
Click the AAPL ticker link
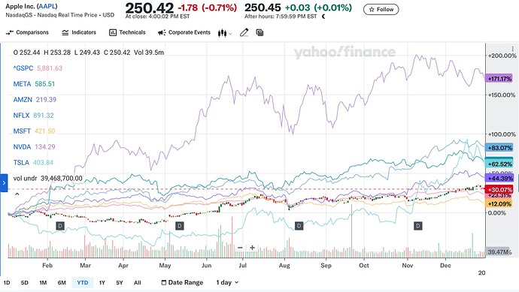47,6
